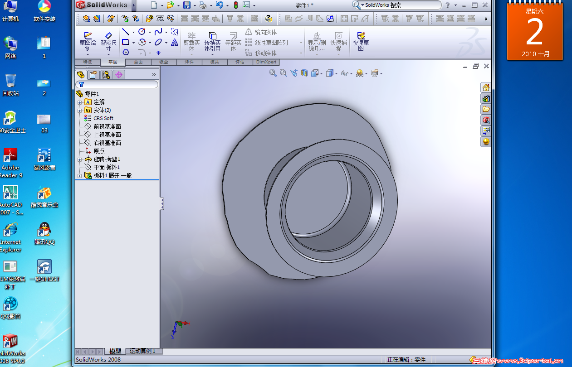Switch to the PropertyManager tab icon
Screen dimensions: 572x367
point(93,75)
